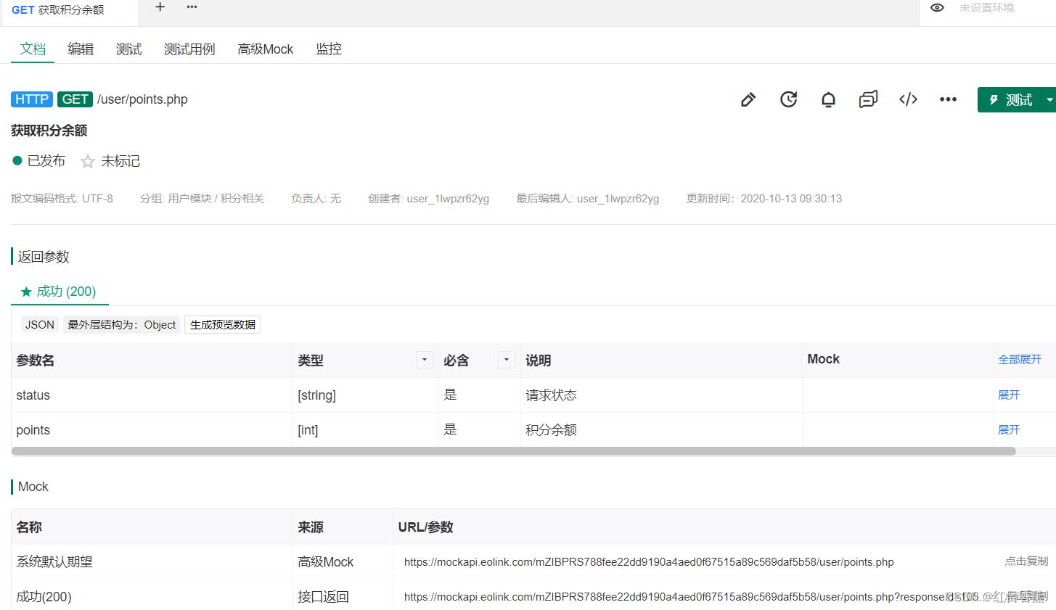The height and width of the screenshot is (610, 1056).
Task: Click the 生成预览数据 button
Action: coord(223,325)
